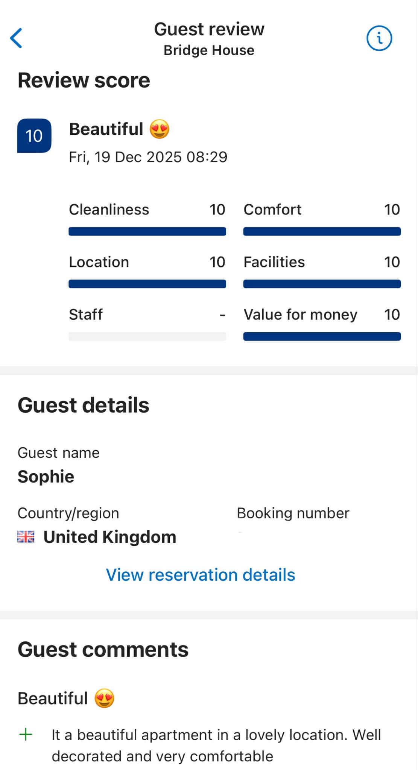Tap the heart-eyes emoji in Guest comments
Viewport: 418px width, 770px height.
pyautogui.click(x=104, y=698)
